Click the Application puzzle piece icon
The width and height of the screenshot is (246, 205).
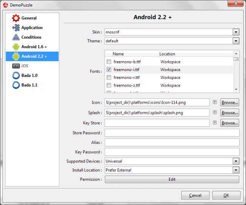[16, 28]
